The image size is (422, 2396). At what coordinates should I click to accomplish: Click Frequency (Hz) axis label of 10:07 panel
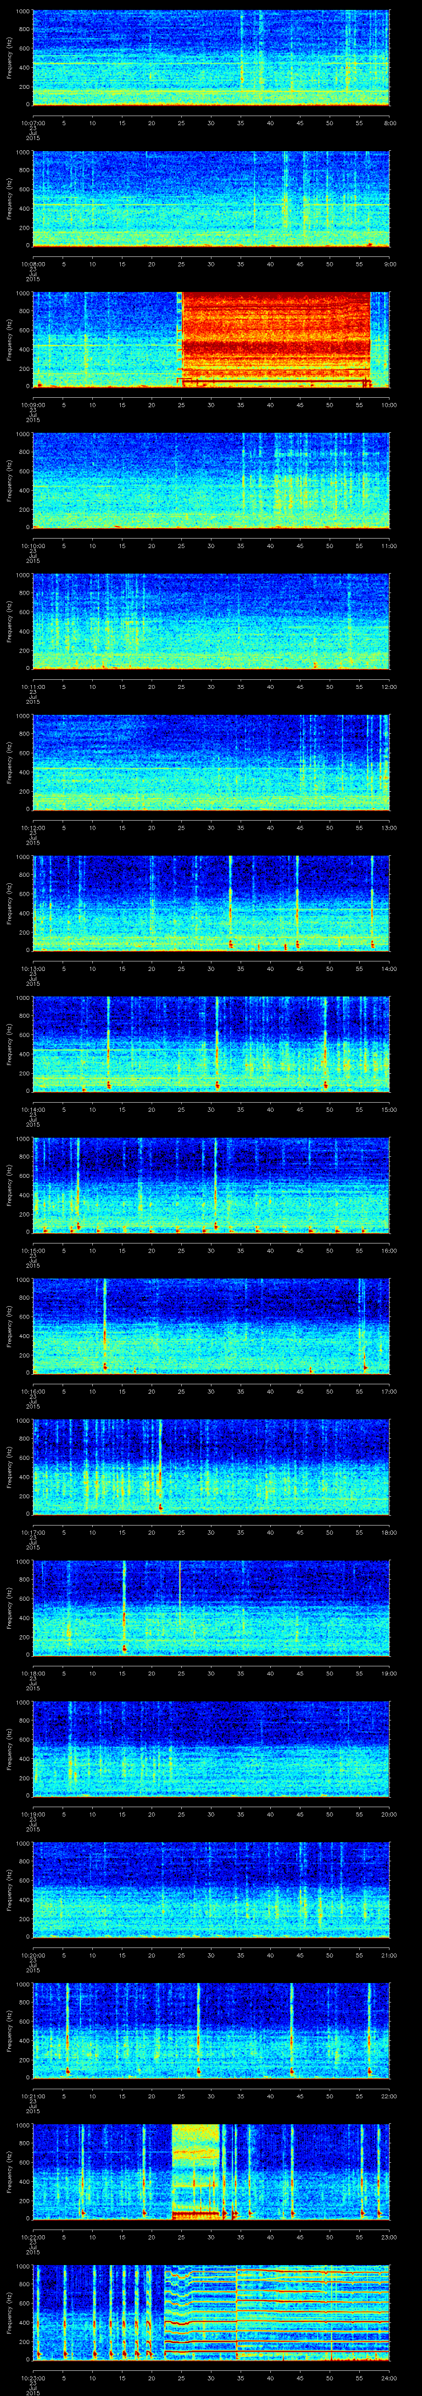[9, 58]
